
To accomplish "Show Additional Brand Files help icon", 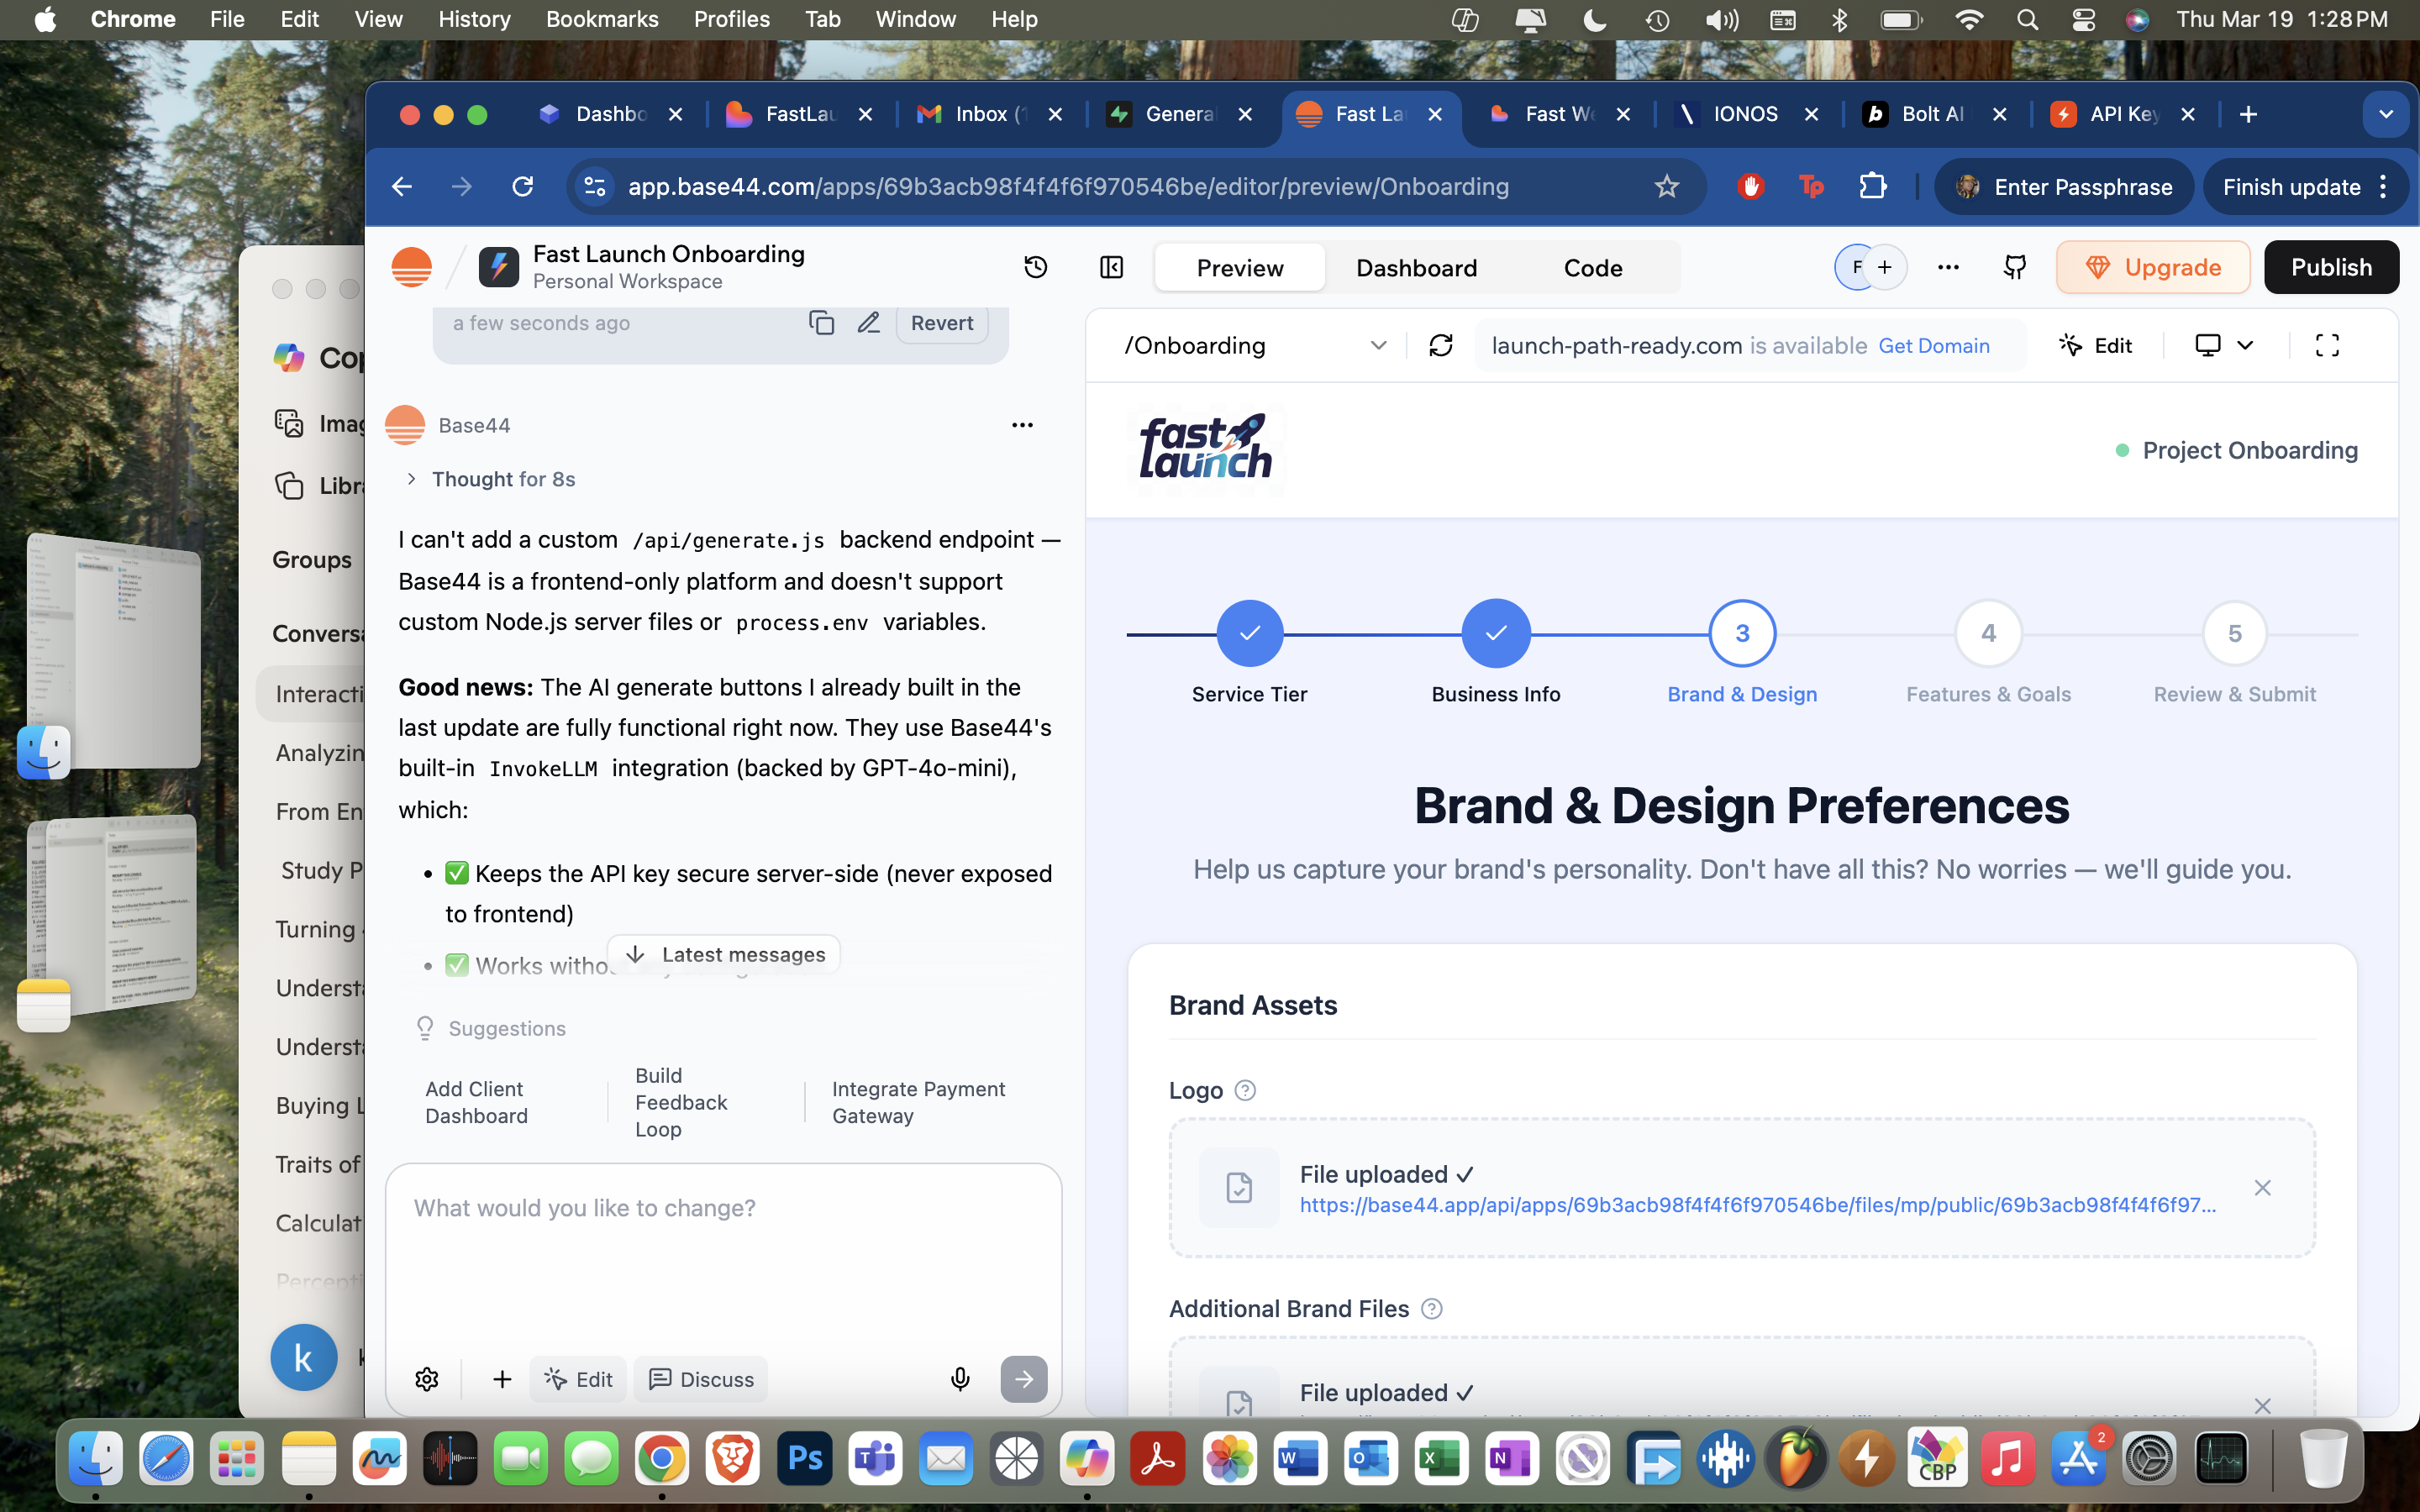I will tap(1432, 1309).
